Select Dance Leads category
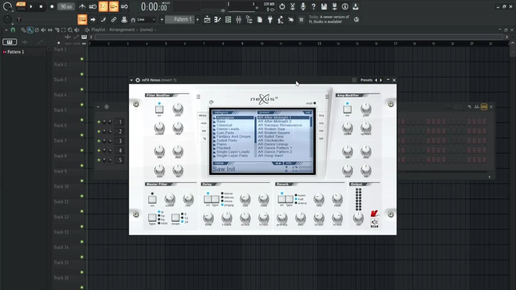This screenshot has width=516, height=290. tap(228, 129)
